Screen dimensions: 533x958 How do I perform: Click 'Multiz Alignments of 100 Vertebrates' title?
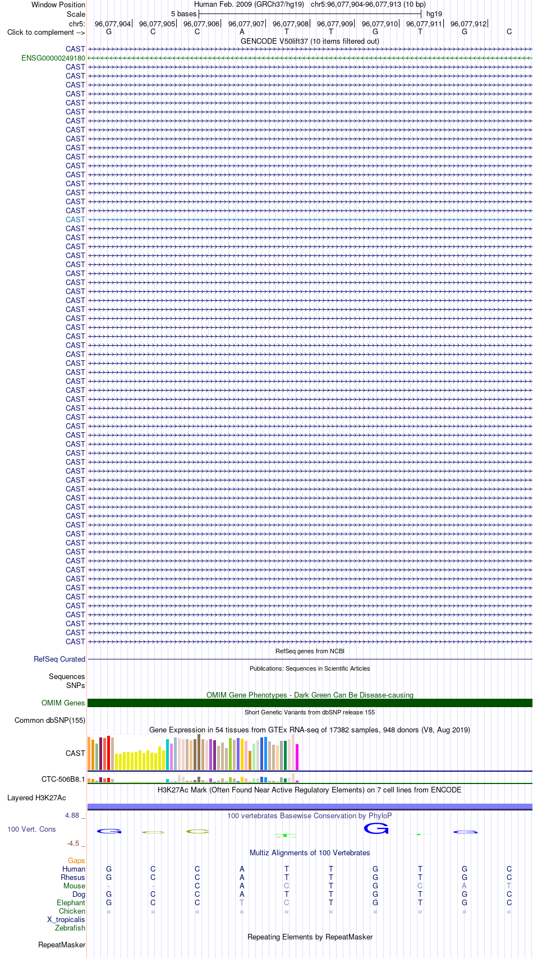[310, 852]
